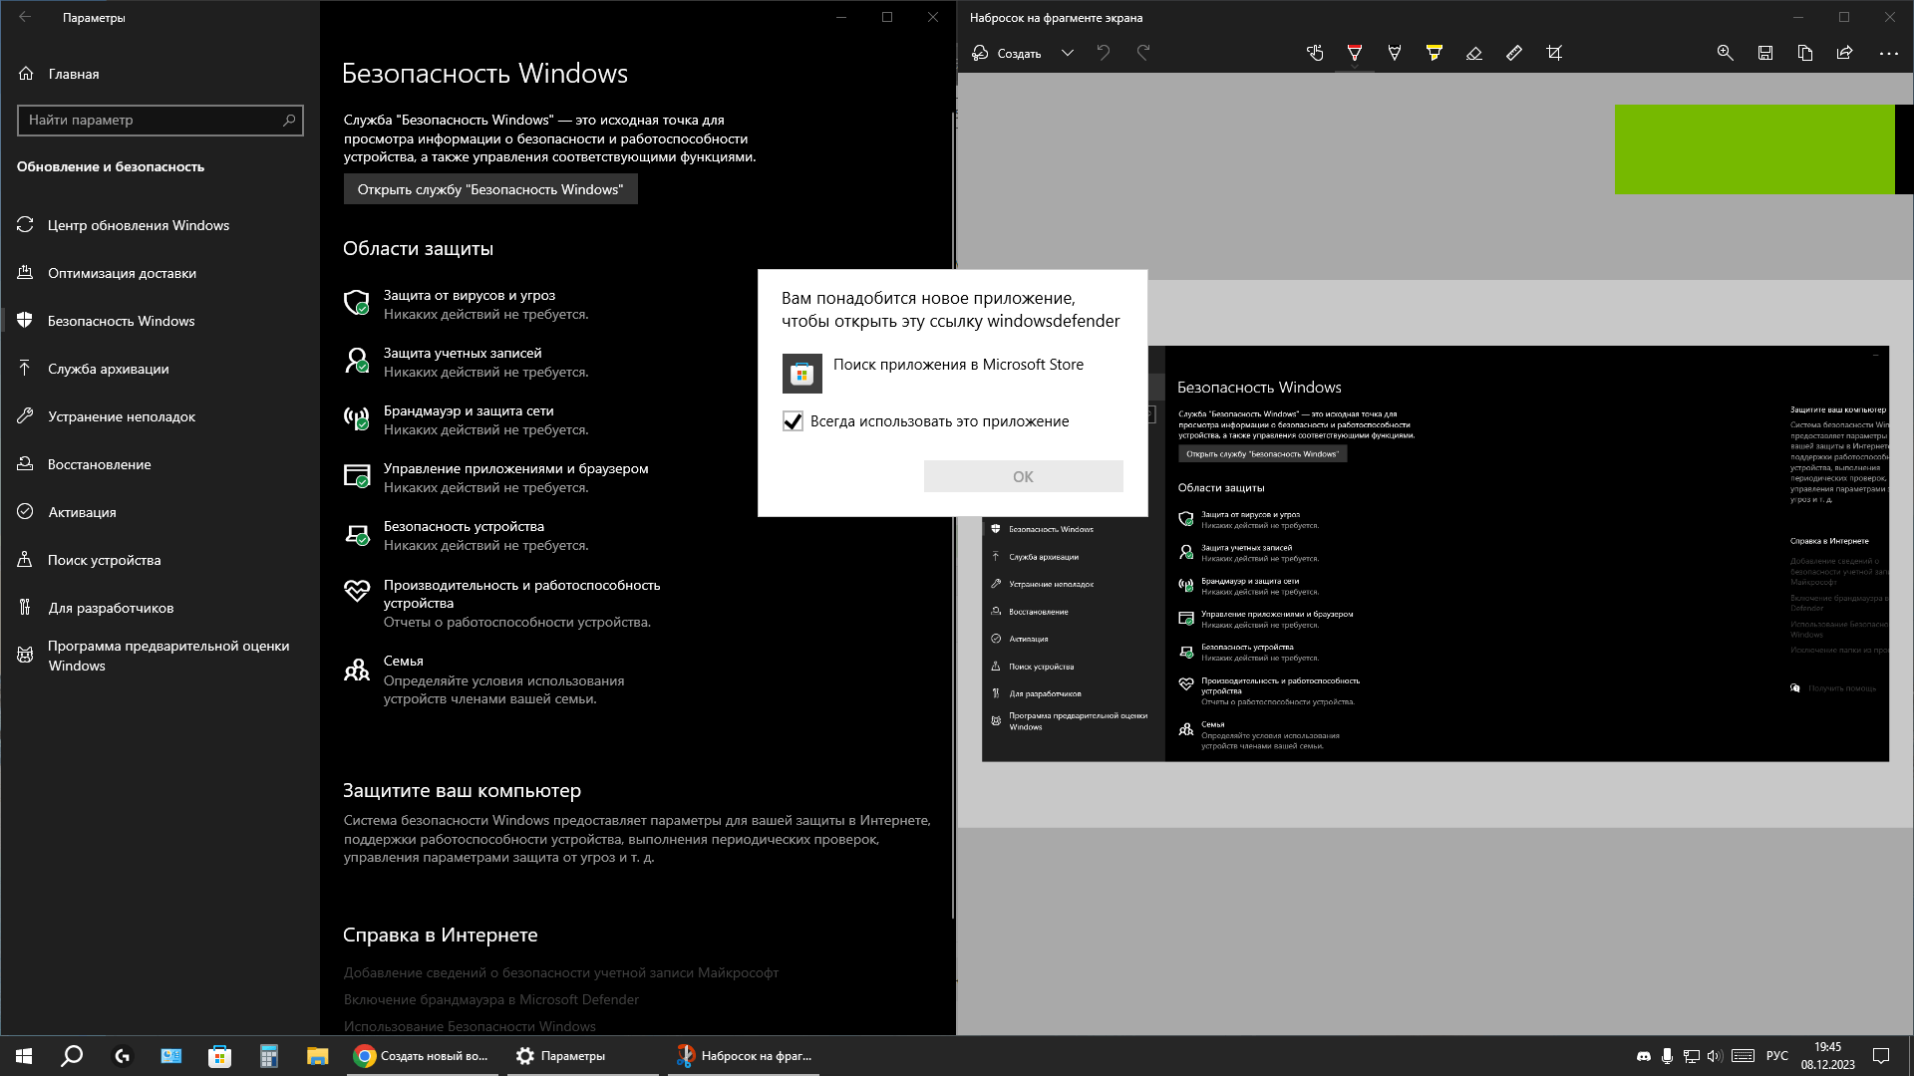Open Добавление сведений о безопасности учетной записи link
This screenshot has width=1914, height=1076.
point(560,972)
